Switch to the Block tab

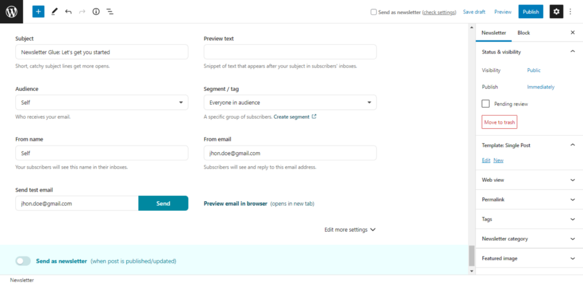tap(524, 32)
